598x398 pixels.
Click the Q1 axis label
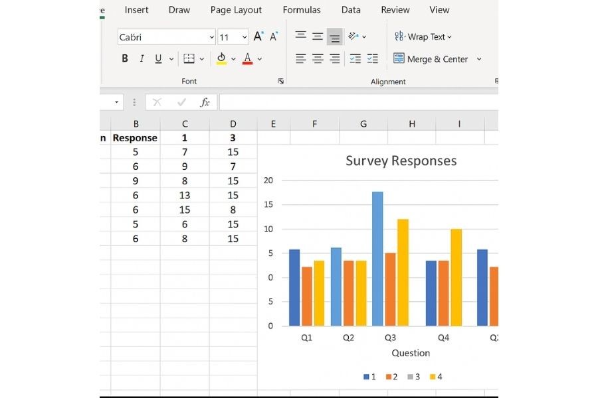[x=306, y=338]
